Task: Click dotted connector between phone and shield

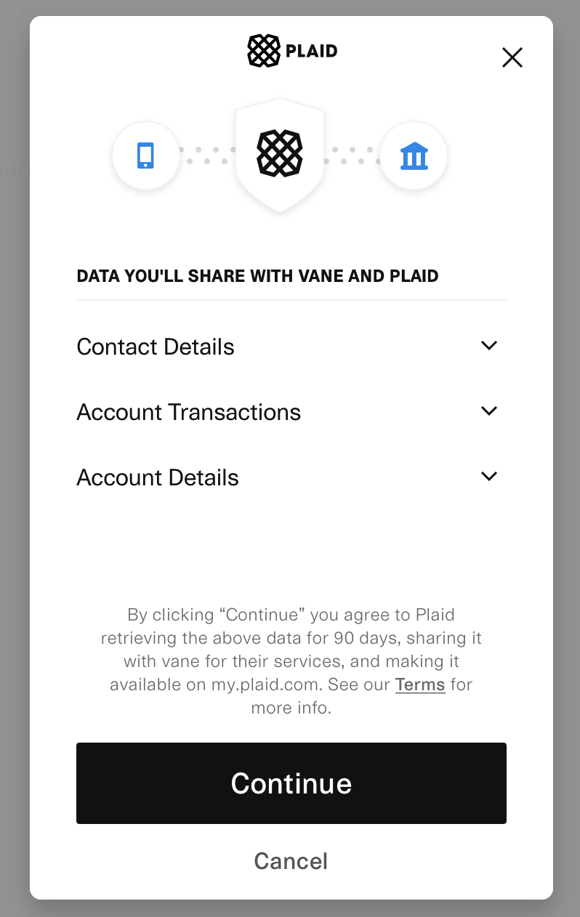Action: pyautogui.click(x=207, y=155)
